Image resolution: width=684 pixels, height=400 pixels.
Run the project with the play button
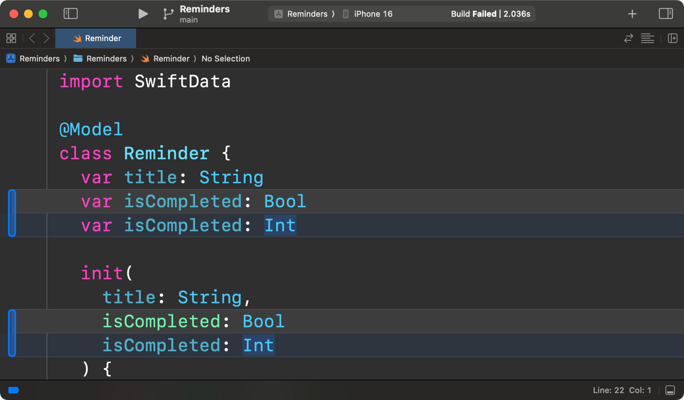(x=143, y=14)
